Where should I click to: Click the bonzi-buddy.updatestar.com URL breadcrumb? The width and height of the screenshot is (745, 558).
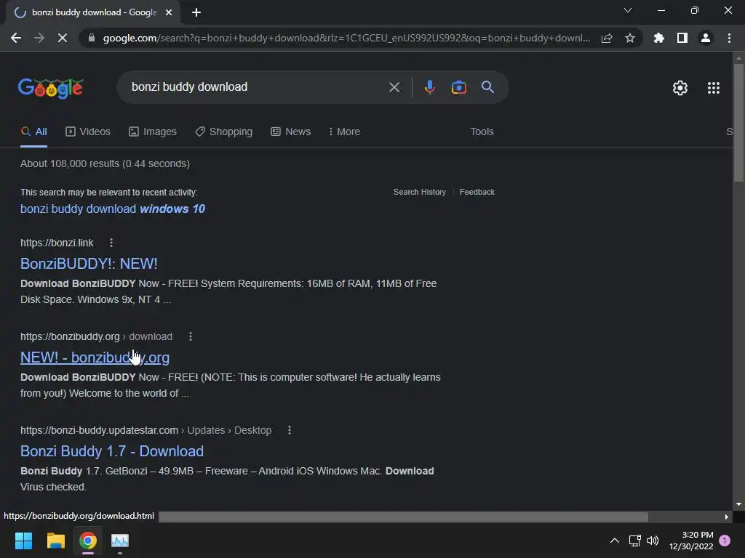pyautogui.click(x=146, y=430)
